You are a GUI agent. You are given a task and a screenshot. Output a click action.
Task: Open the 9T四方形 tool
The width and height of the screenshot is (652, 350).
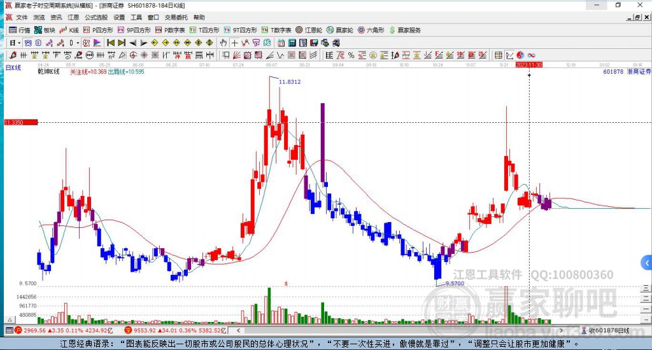click(x=240, y=30)
